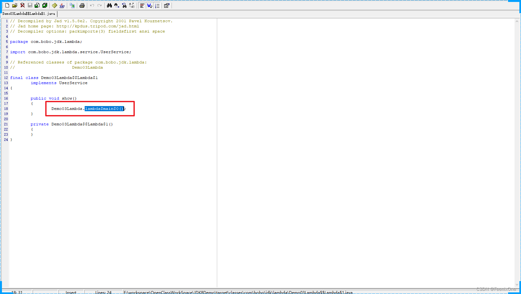Click the scrollbar up arrow
521x294 pixels.
517,21
